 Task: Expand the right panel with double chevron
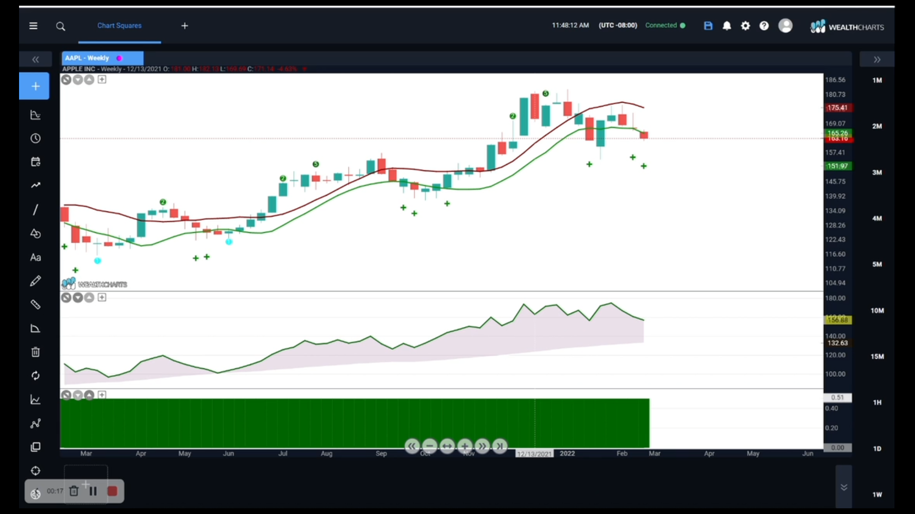877,59
